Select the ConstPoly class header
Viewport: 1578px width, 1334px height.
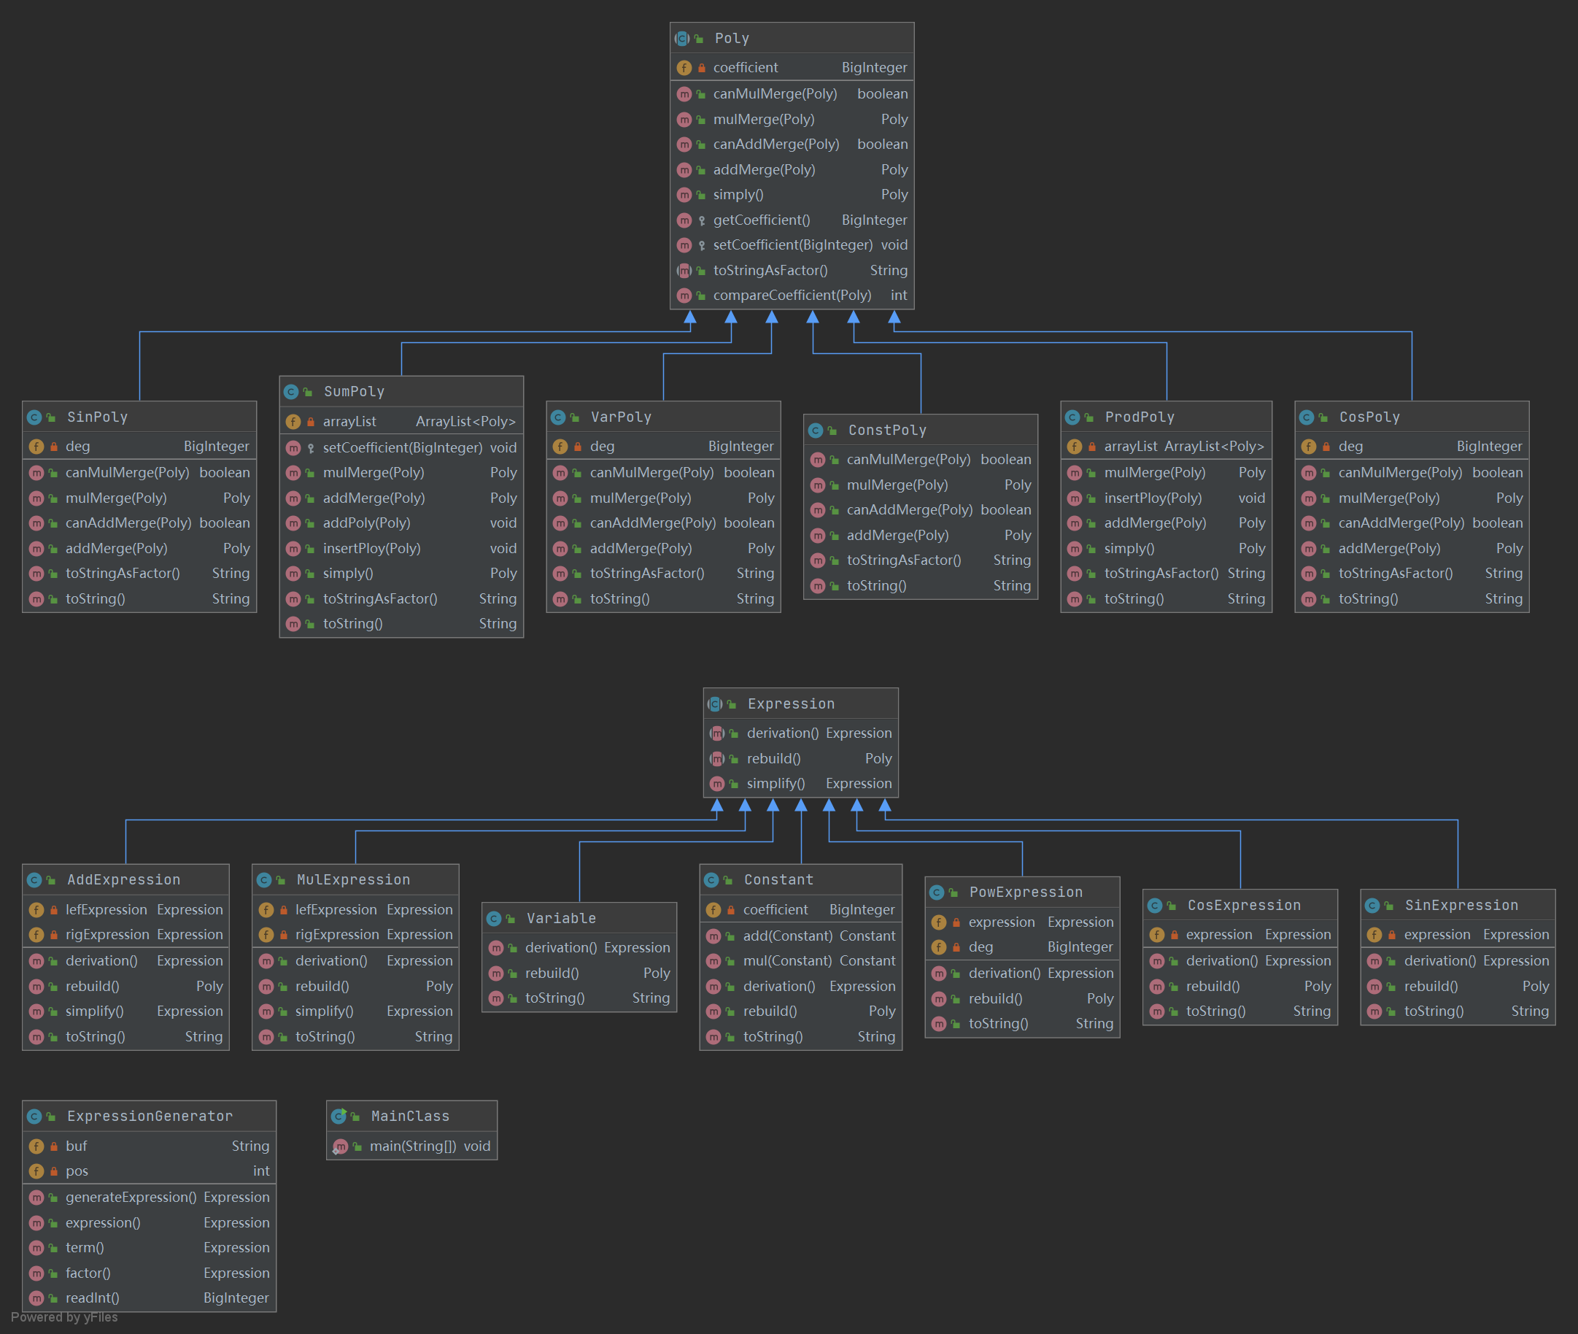pyautogui.click(x=887, y=431)
